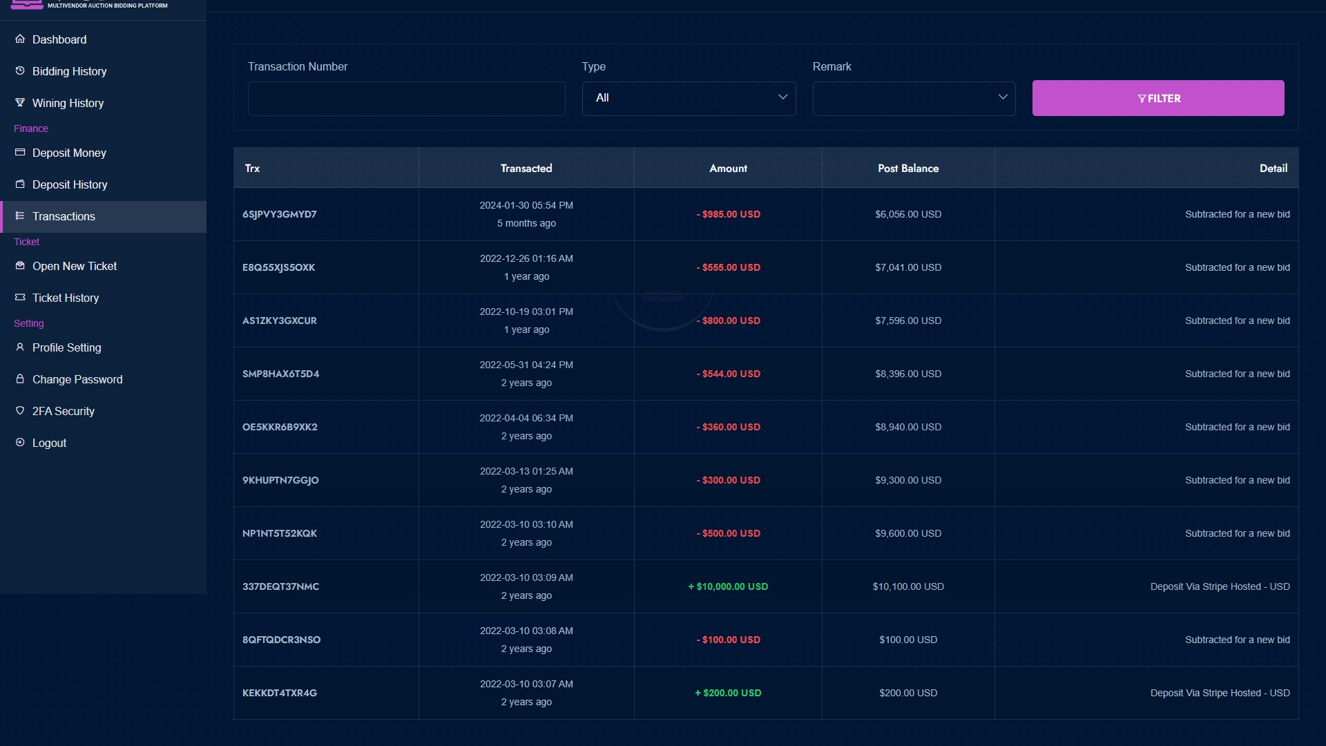Click the Logout icon in sidebar

click(20, 442)
